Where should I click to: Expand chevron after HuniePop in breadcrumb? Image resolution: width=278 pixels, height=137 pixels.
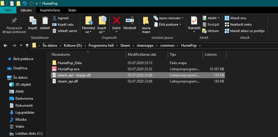coord(200,45)
